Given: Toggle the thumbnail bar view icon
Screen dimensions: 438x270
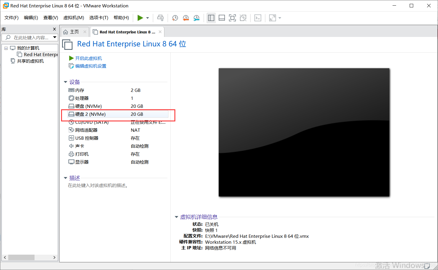Looking at the screenshot, I should pos(222,18).
